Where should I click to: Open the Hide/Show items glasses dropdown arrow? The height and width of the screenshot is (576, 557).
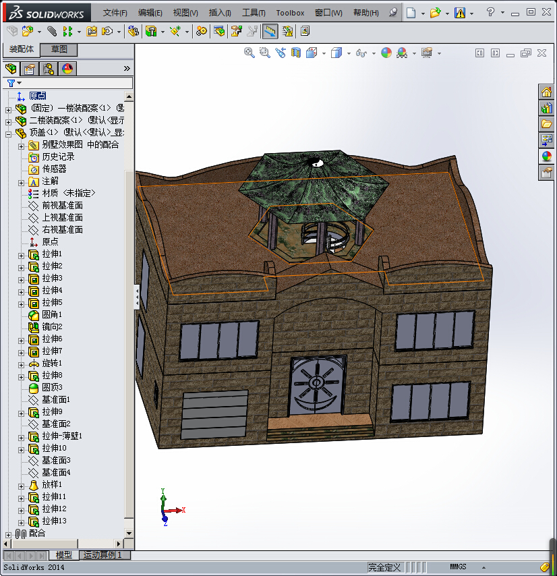tap(373, 53)
